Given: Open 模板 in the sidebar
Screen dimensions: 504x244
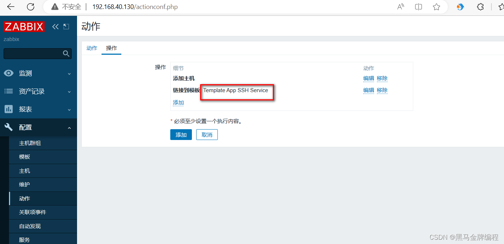Looking at the screenshot, I should 43,157.
